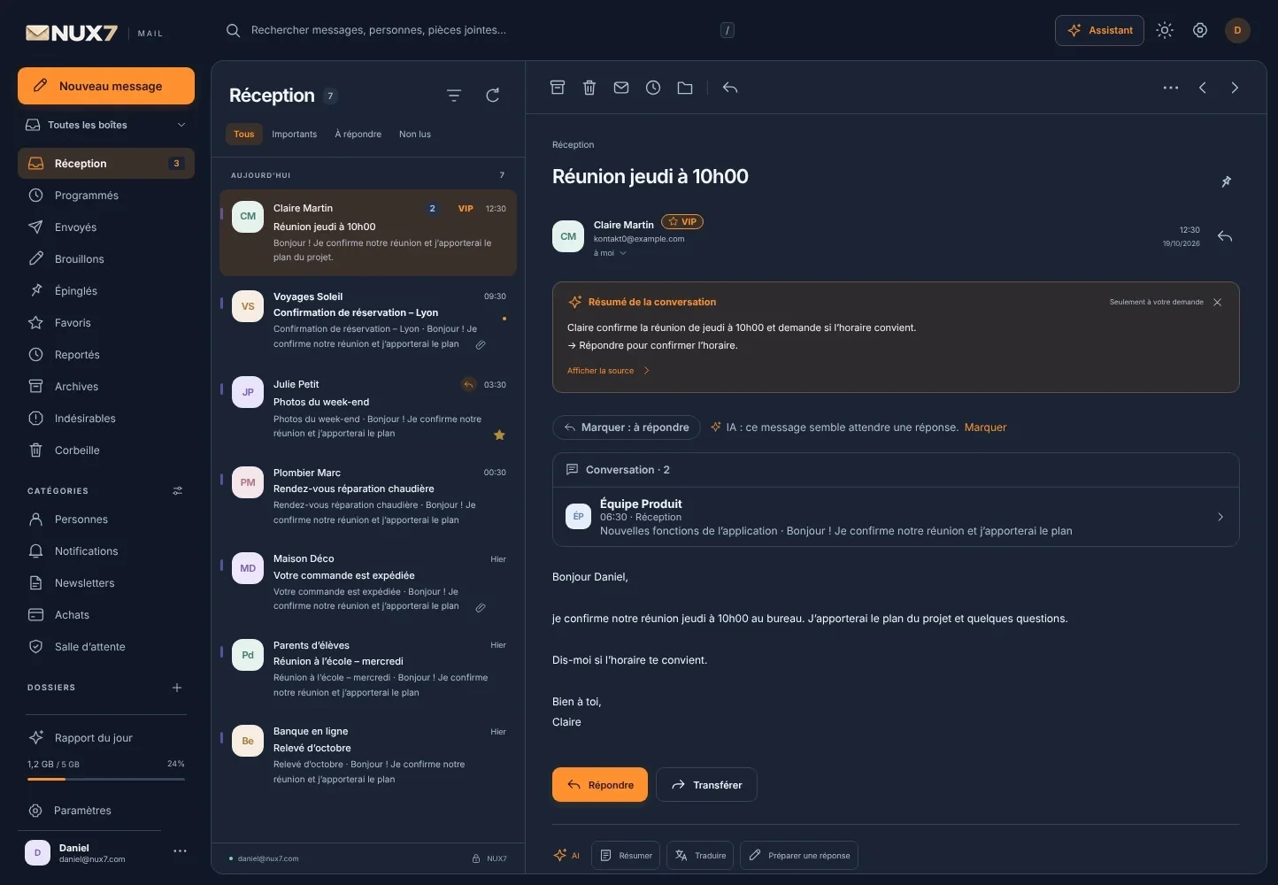Click Préparer une réponse action
The height and width of the screenshot is (885, 1278).
pos(799,856)
